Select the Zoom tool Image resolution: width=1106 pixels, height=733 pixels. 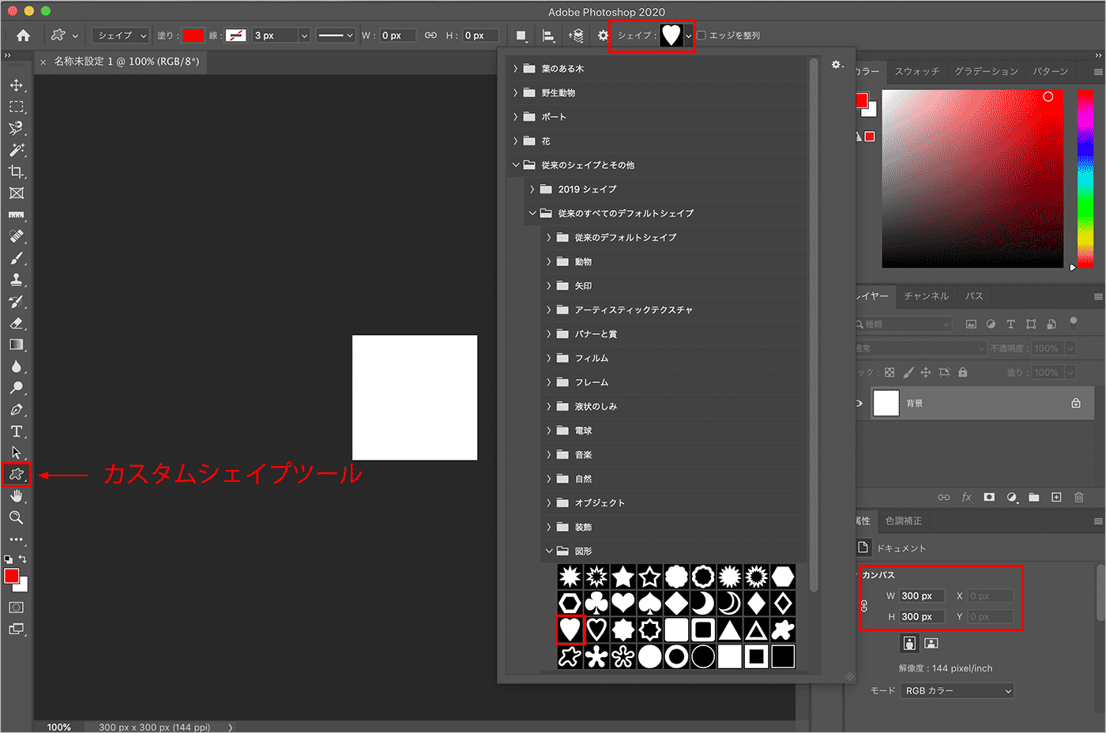pyautogui.click(x=16, y=517)
